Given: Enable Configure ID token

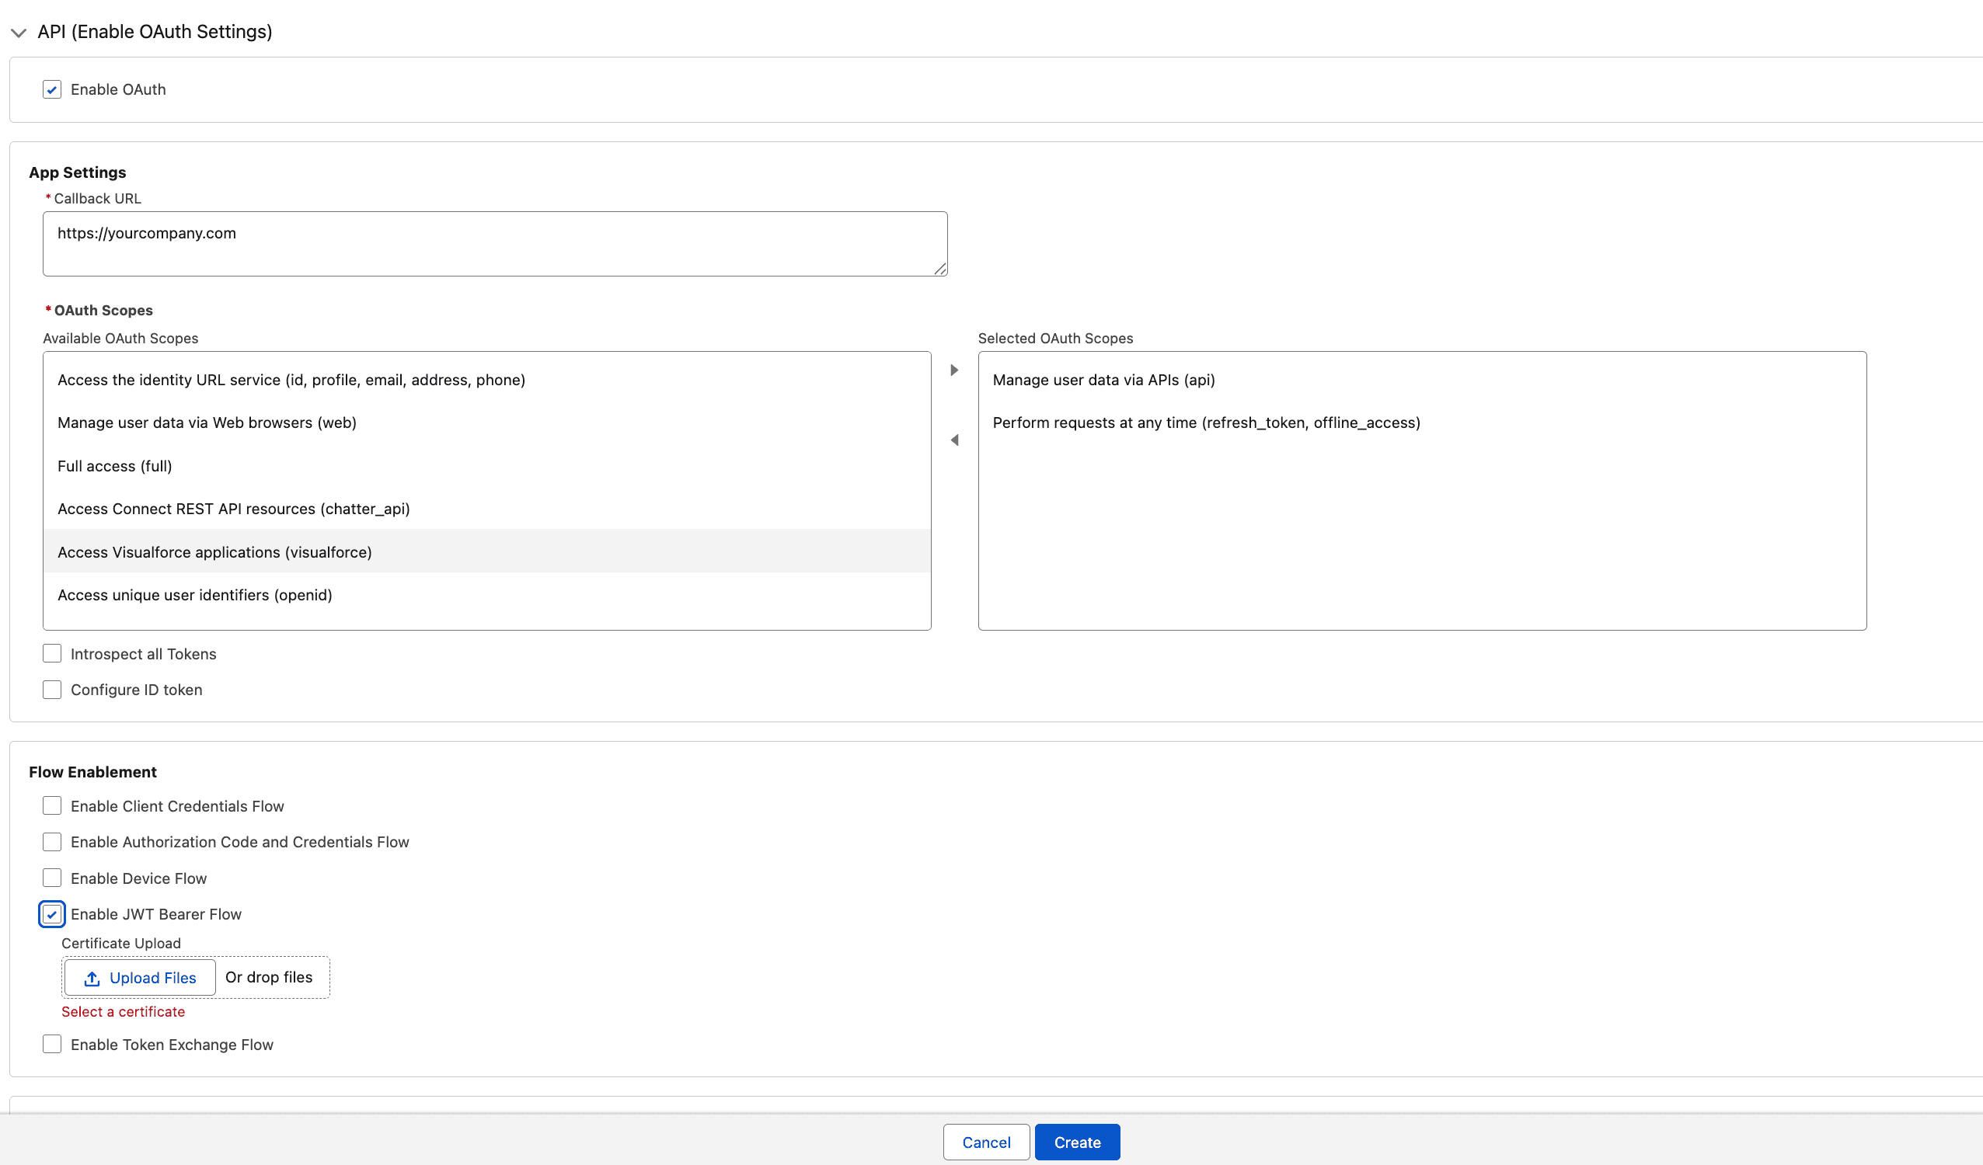Looking at the screenshot, I should tap(51, 689).
